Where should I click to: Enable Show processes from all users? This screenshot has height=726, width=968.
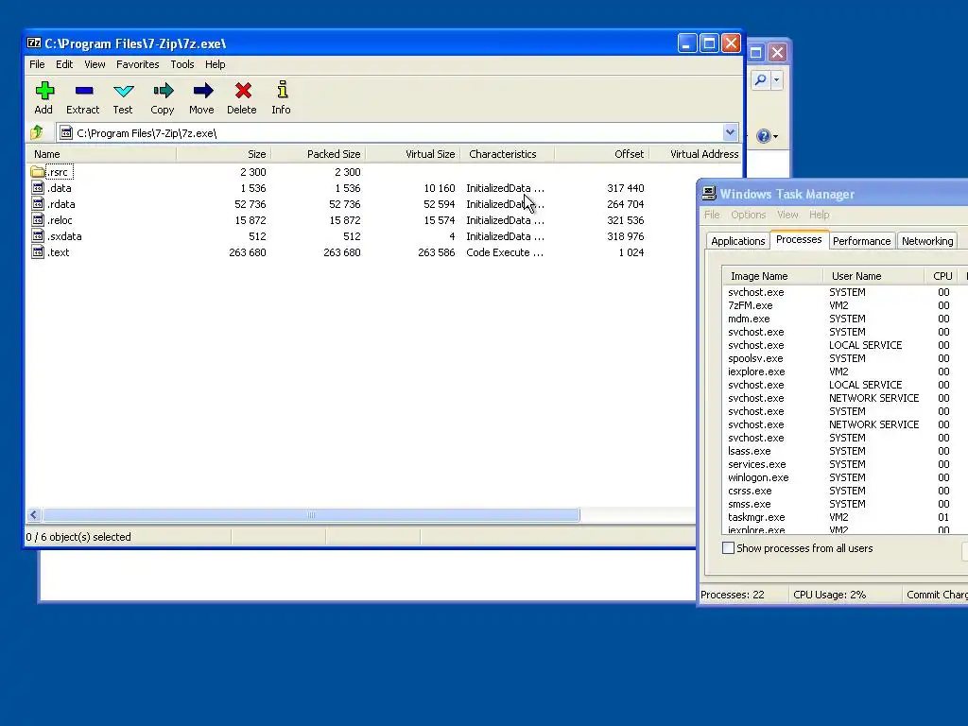pos(729,548)
